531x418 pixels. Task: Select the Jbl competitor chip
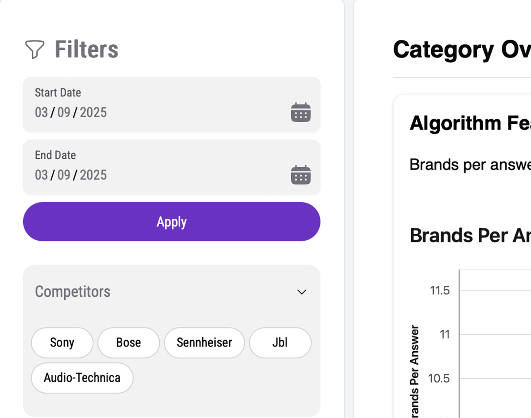click(280, 342)
